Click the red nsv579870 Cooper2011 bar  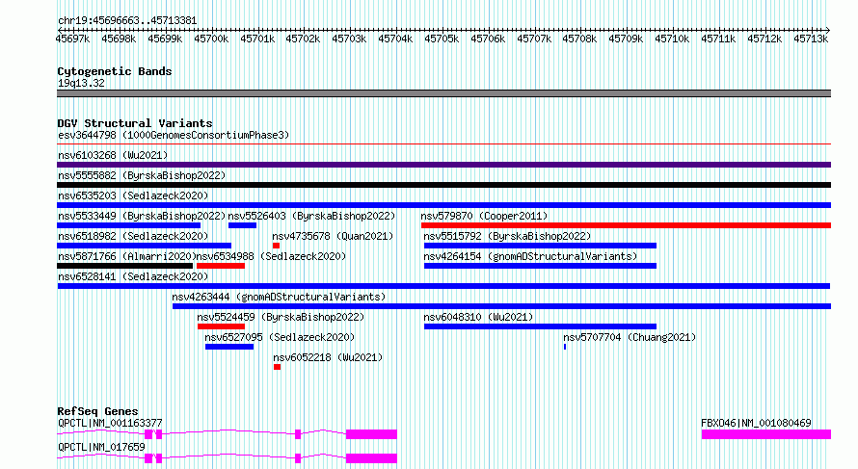pos(626,225)
